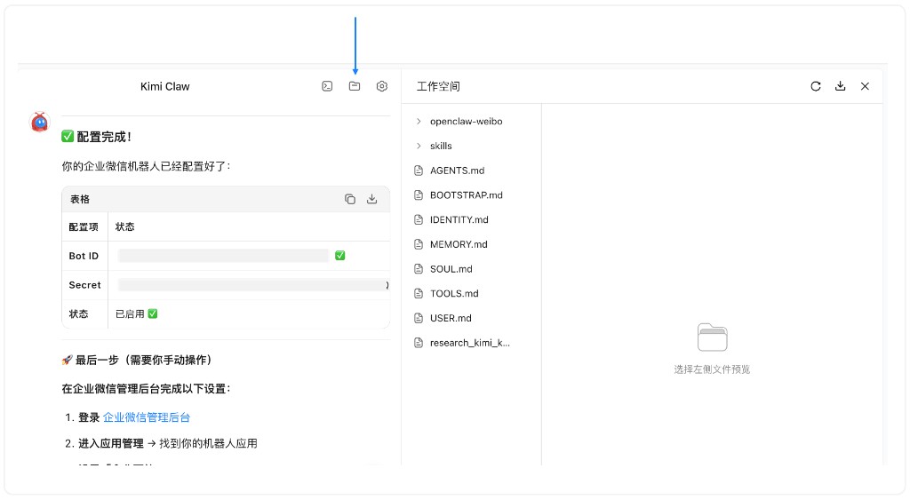This screenshot has height=500, width=910.
Task: Open IDENTITY.md file
Action: point(459,220)
